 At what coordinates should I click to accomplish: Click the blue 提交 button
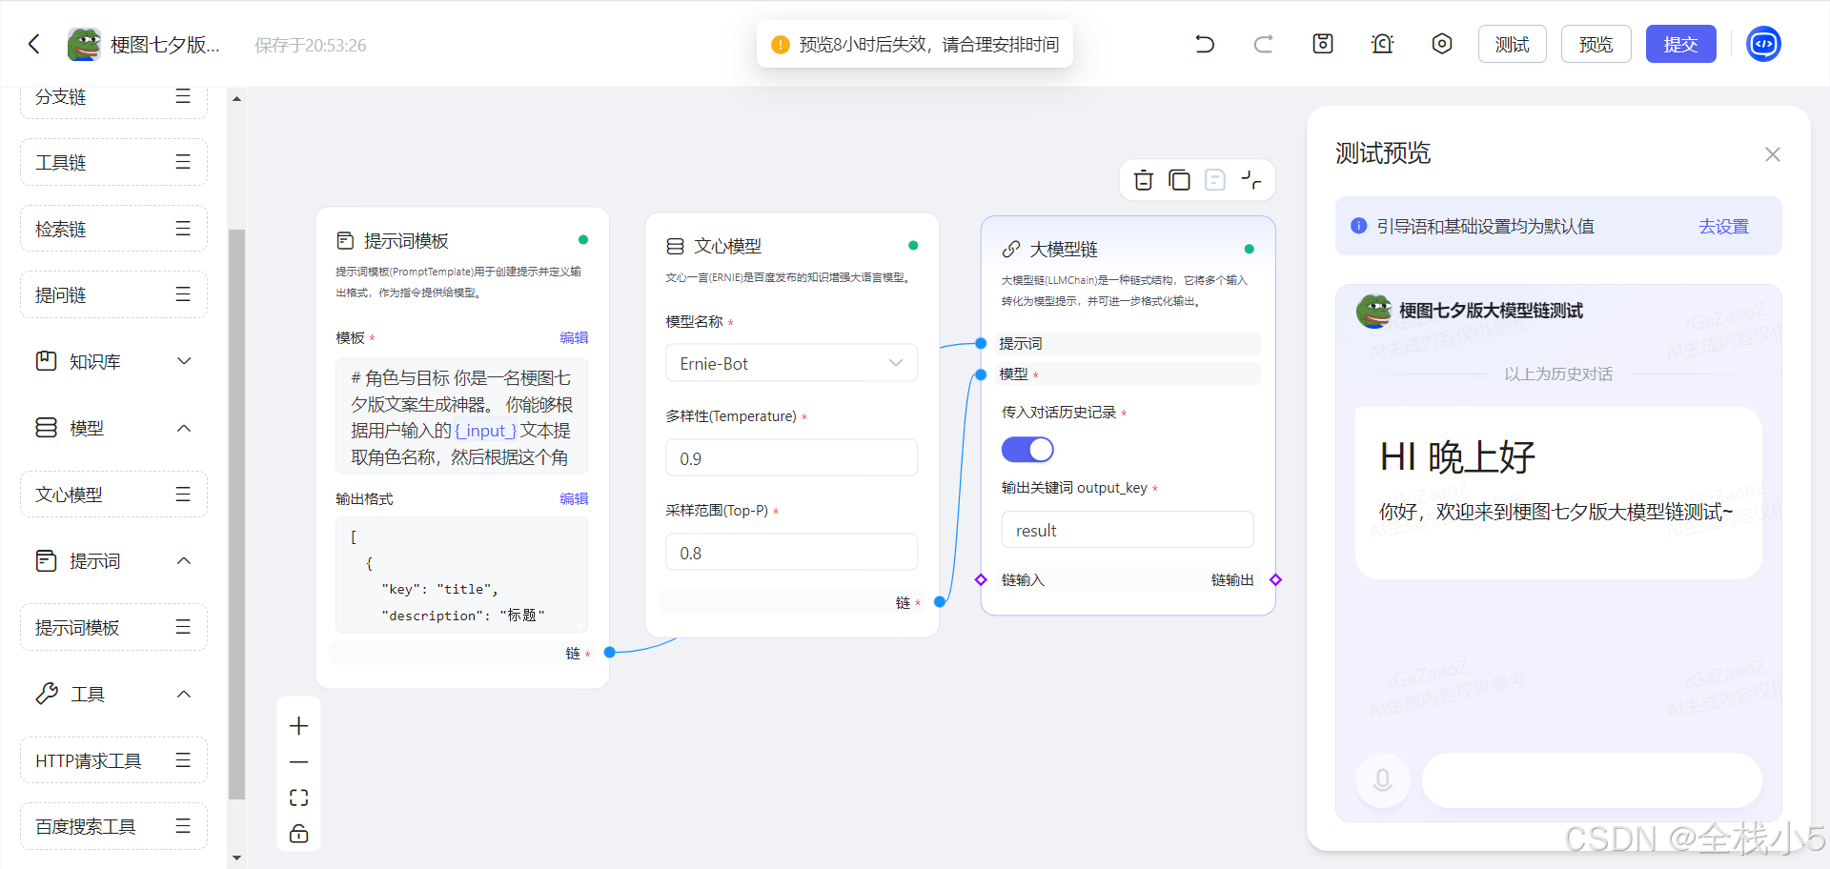[x=1680, y=44]
